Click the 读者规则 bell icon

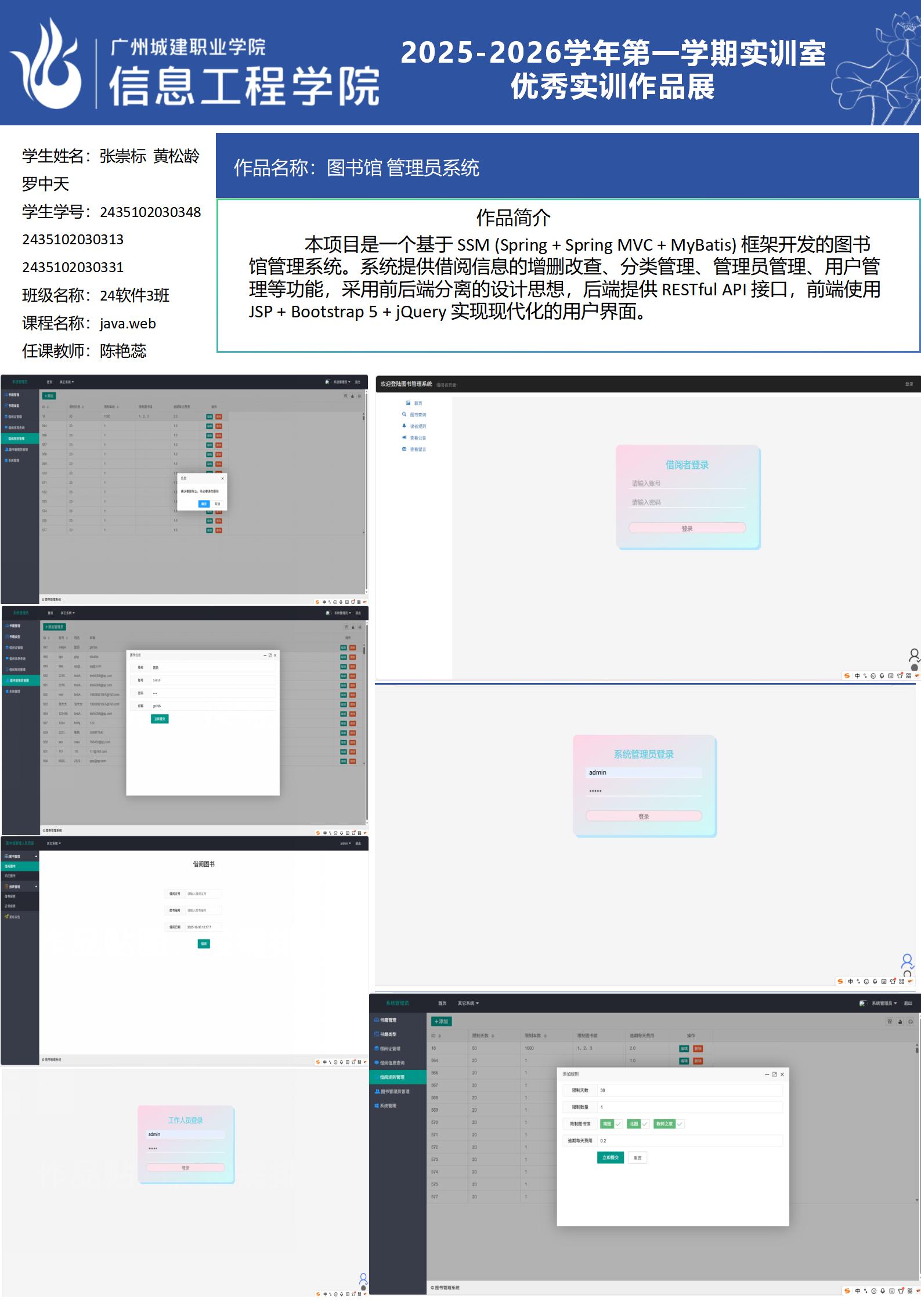click(x=404, y=426)
